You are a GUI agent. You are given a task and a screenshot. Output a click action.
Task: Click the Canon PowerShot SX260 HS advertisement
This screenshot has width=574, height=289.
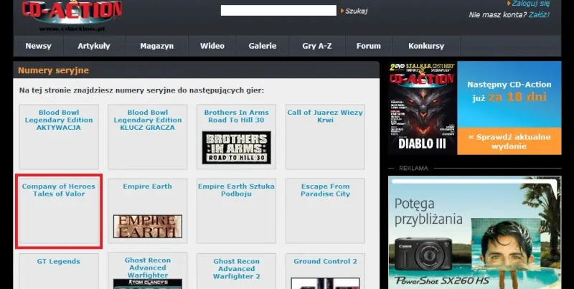pyautogui.click(x=475, y=232)
